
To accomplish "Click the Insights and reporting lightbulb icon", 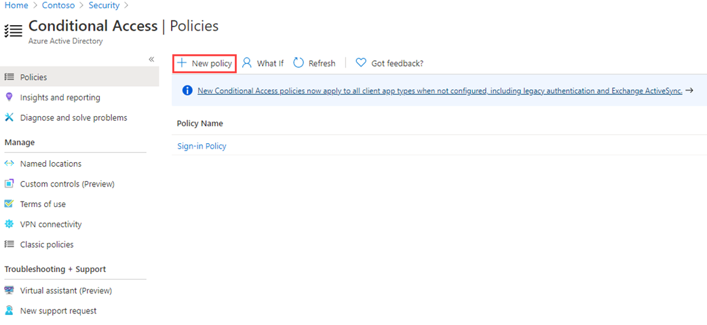I will (x=9, y=98).
